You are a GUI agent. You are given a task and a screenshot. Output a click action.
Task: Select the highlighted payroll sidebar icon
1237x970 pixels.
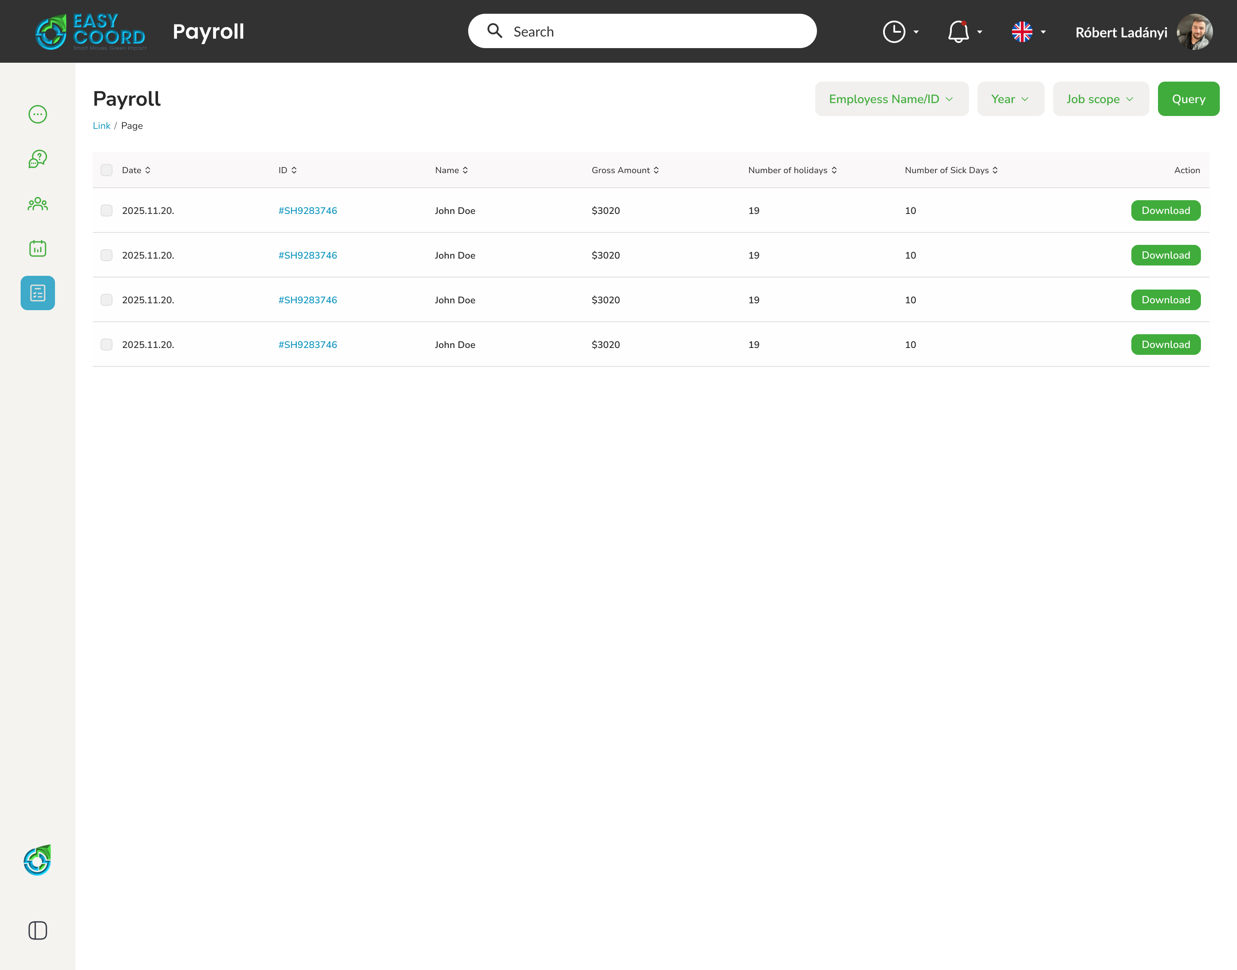(x=37, y=293)
